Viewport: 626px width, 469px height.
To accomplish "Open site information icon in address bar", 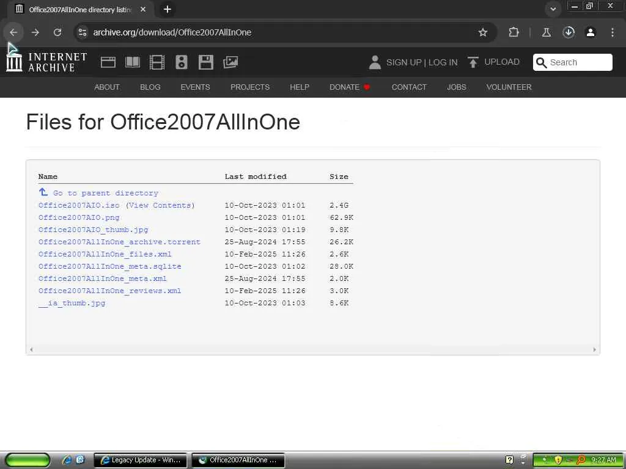I will (83, 32).
